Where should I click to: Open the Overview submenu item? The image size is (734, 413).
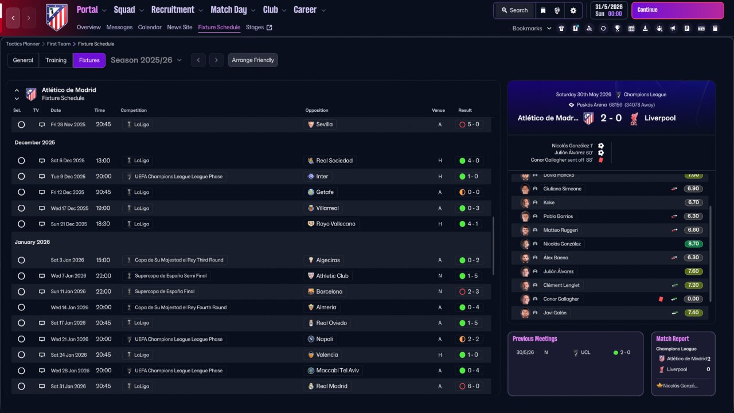(89, 27)
